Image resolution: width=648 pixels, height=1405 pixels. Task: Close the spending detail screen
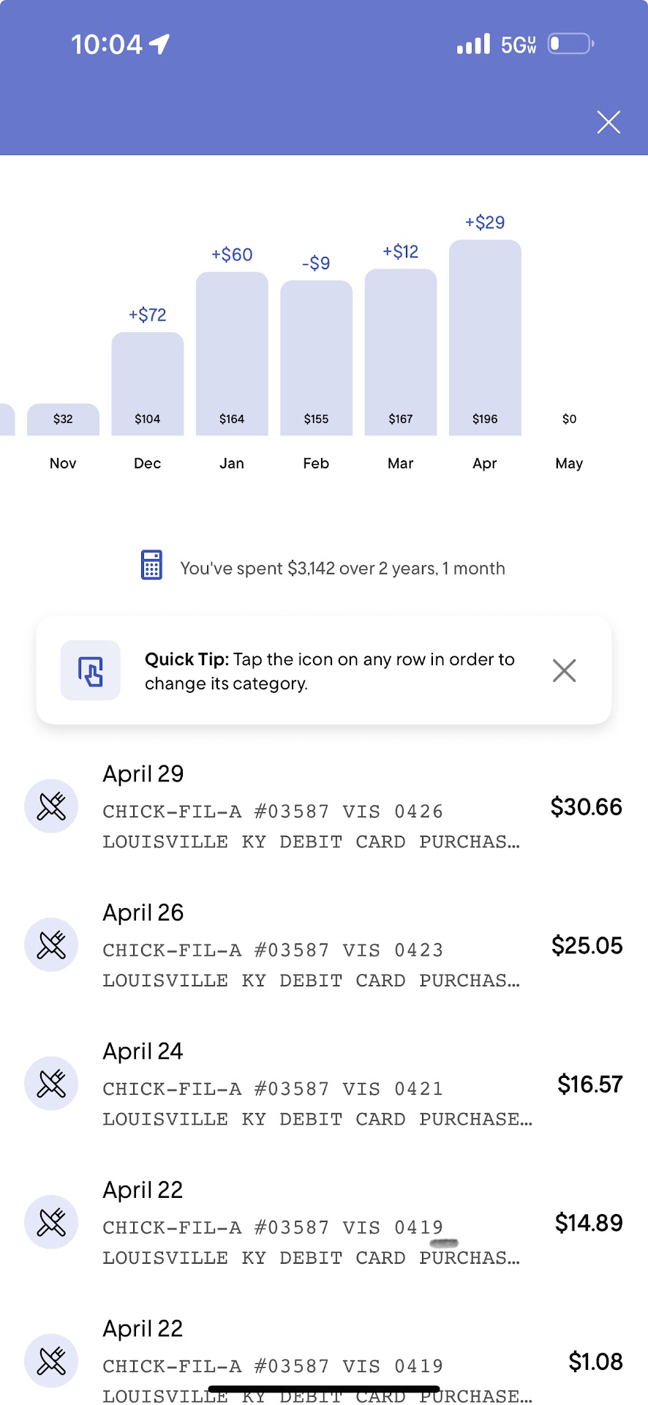(609, 122)
